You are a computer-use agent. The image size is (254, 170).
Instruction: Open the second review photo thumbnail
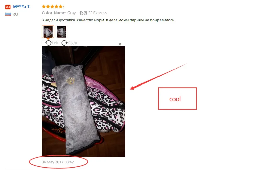click(x=61, y=31)
